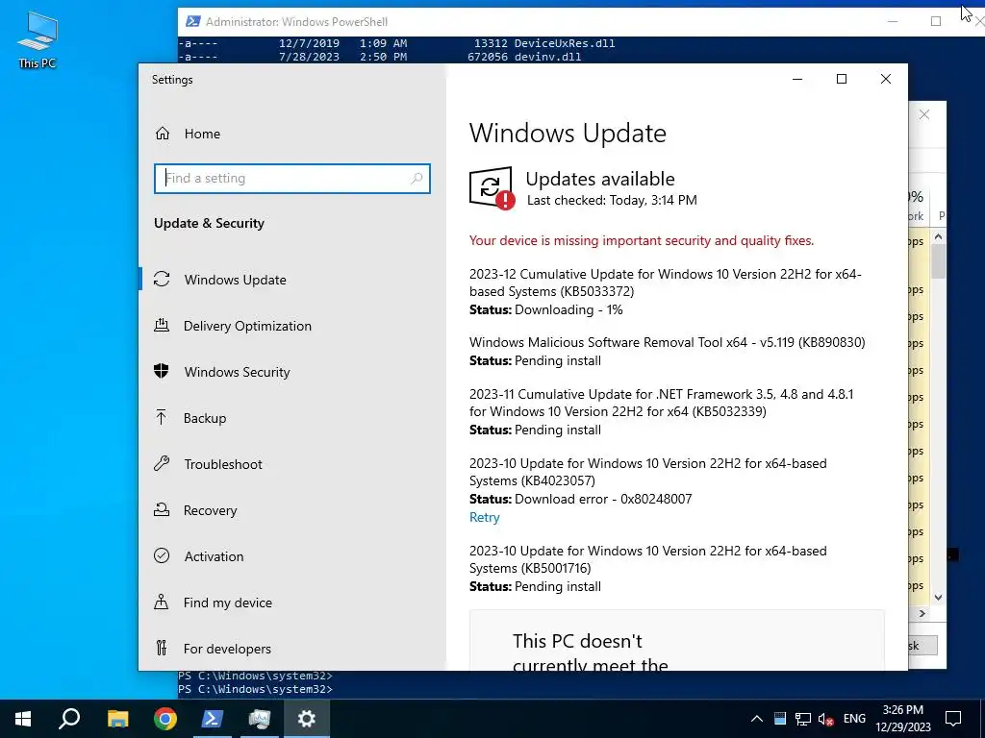This screenshot has width=985, height=738.
Task: Click the ENG language indicator
Action: (854, 719)
